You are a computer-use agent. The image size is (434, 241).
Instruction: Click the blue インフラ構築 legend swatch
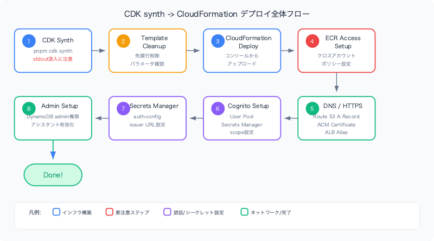[56, 212]
